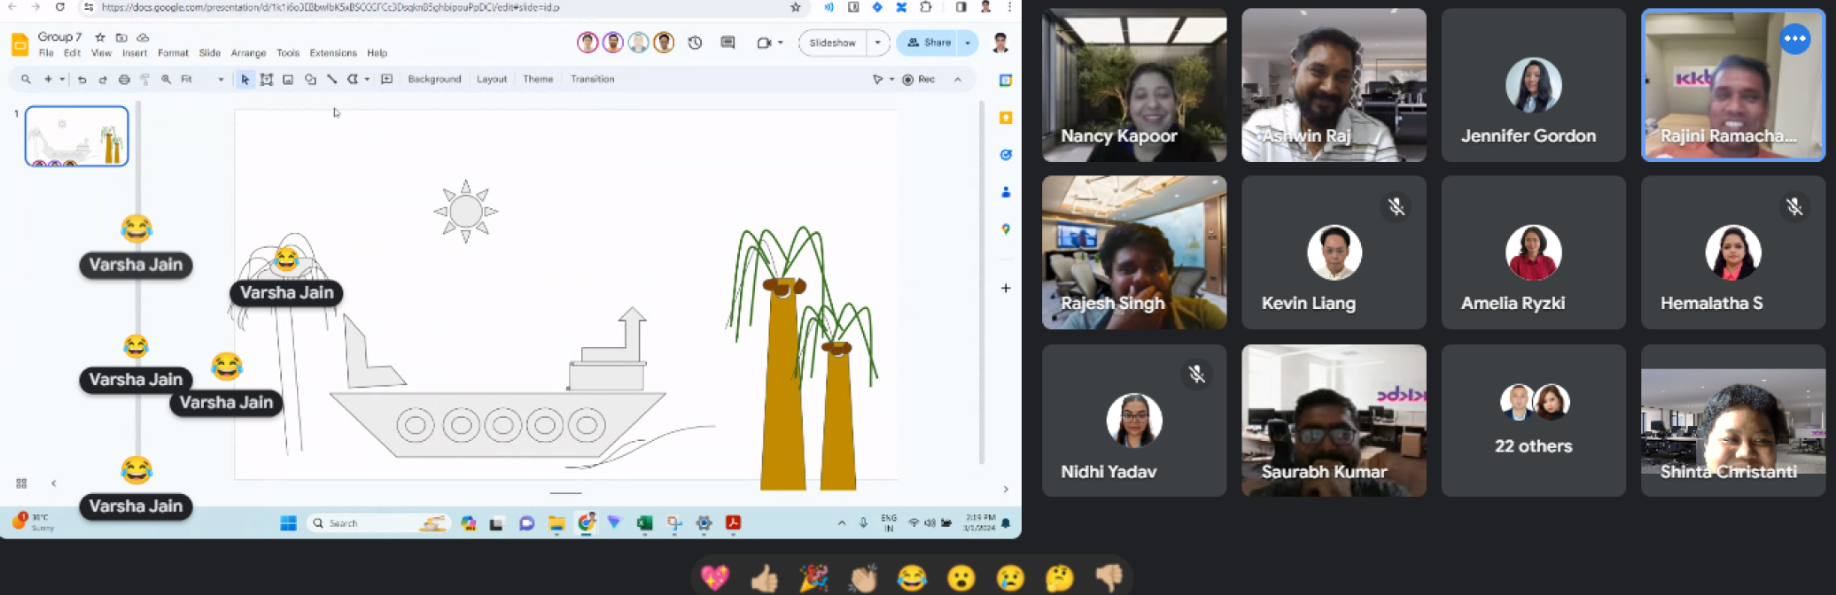Click the Transition button

click(592, 80)
